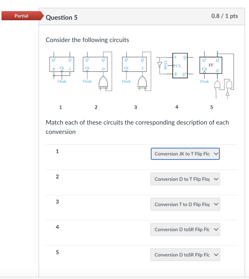Click the row number 3 label
Viewport: 249px width, 279px height.
coord(57,202)
